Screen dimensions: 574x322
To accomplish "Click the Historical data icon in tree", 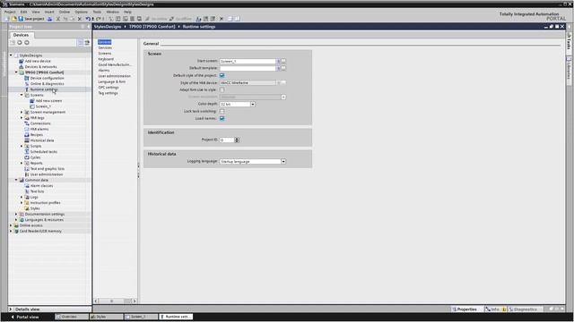I will coord(27,140).
